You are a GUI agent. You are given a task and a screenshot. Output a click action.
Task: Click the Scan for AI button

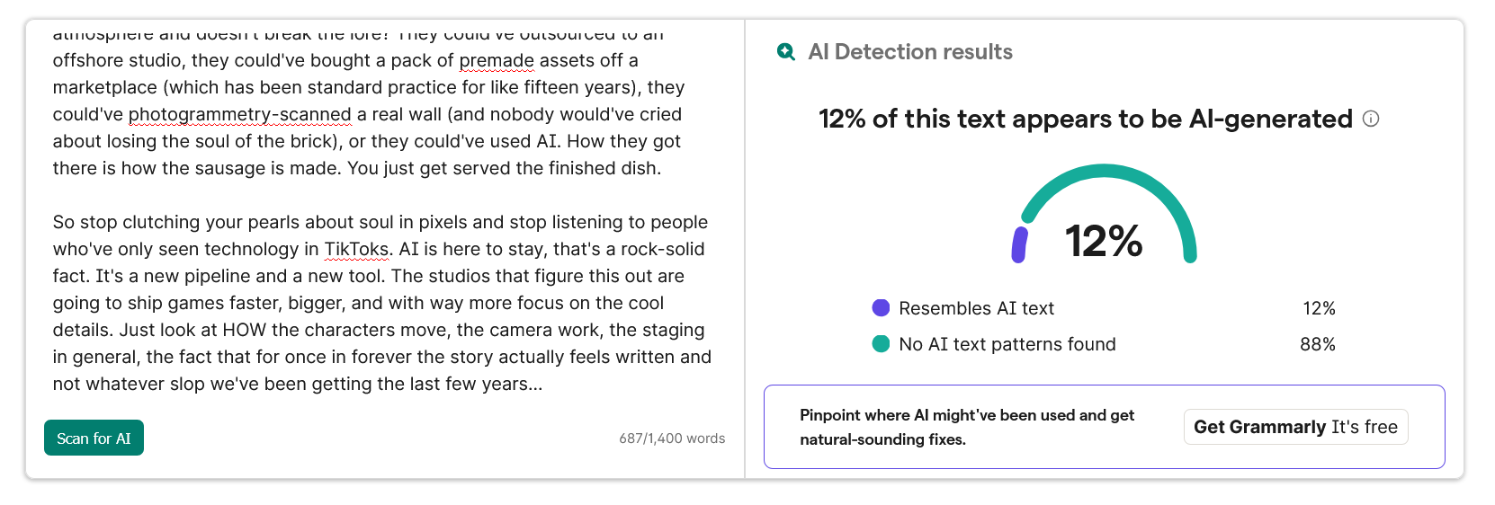[x=94, y=438]
